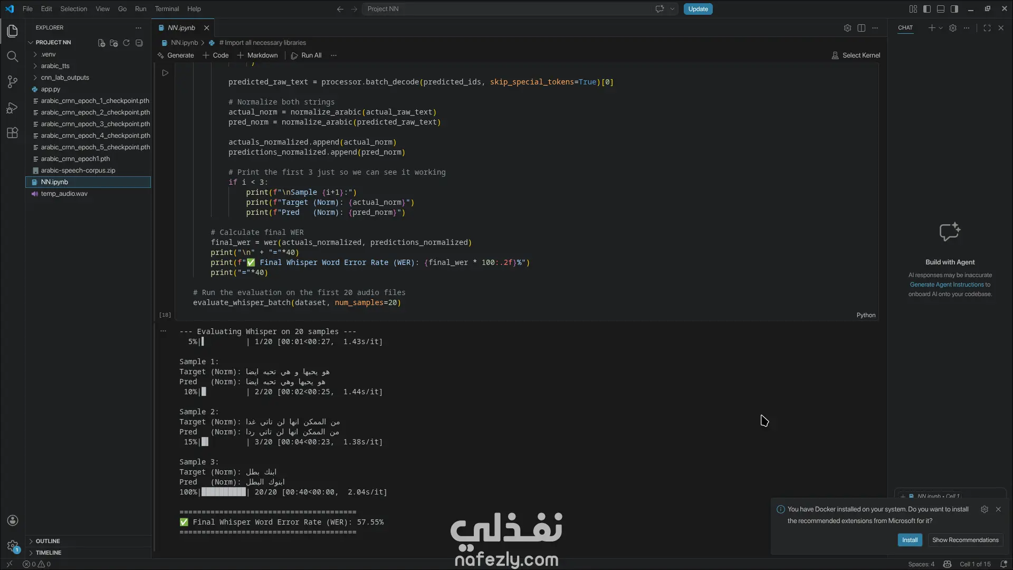
Task: Open the Help menu
Action: pyautogui.click(x=194, y=9)
